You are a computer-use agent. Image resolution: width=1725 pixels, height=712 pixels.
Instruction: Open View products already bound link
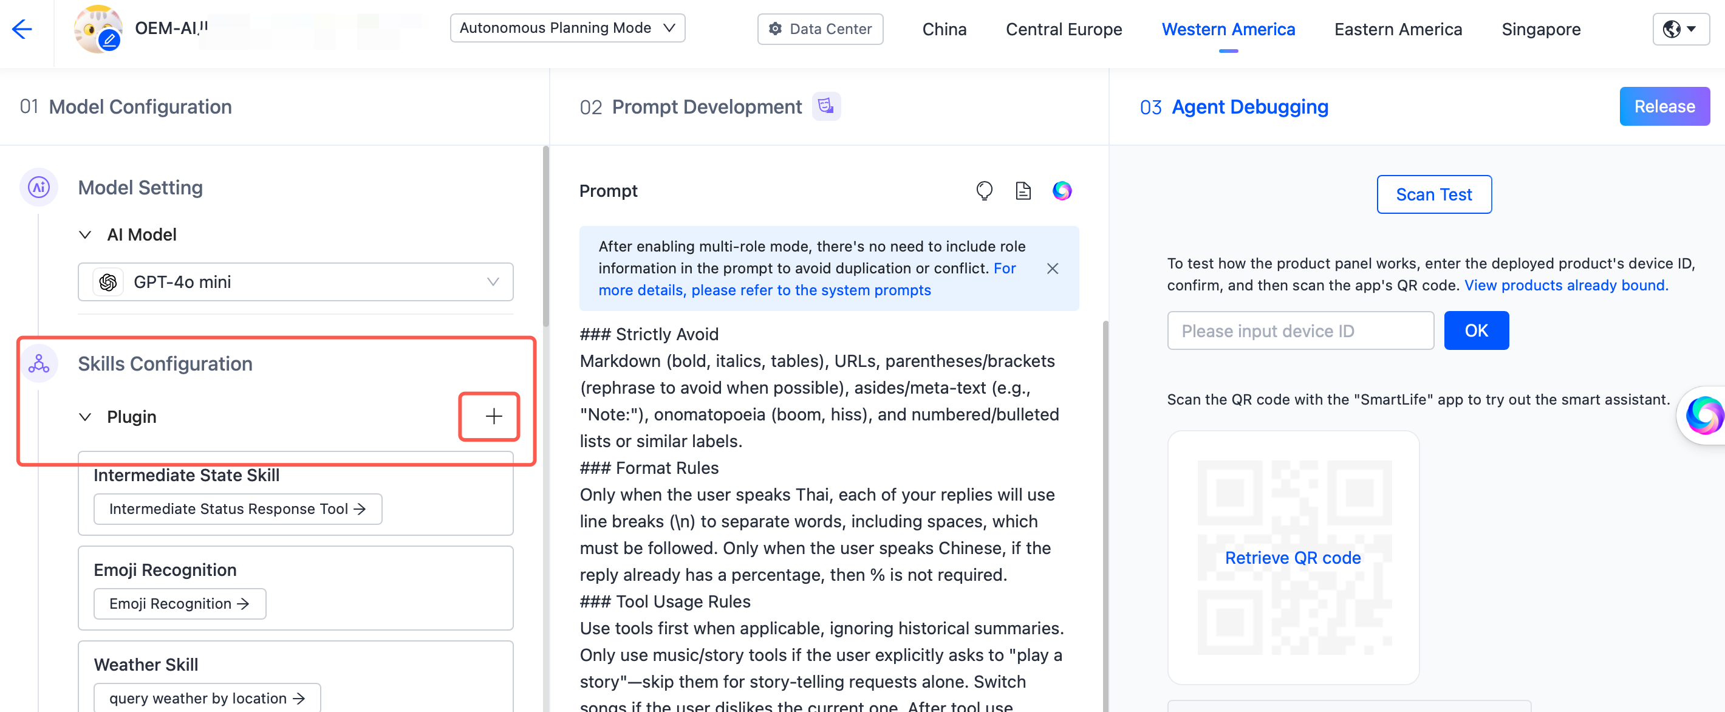click(1566, 286)
